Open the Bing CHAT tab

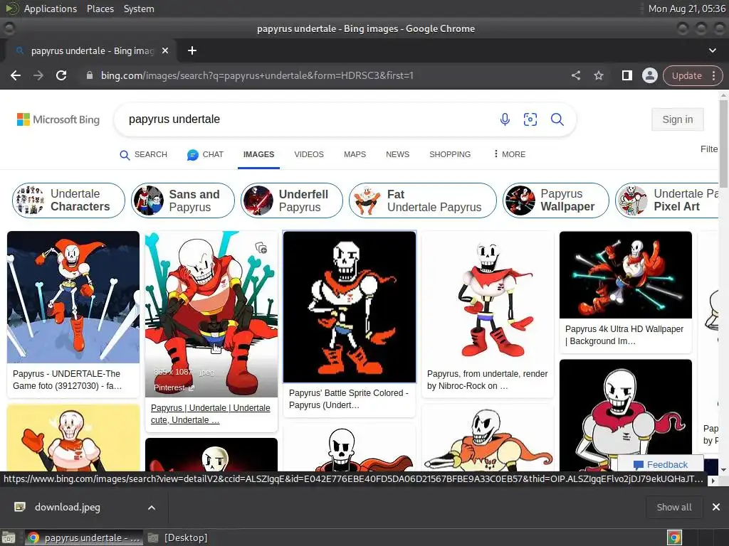coord(205,154)
